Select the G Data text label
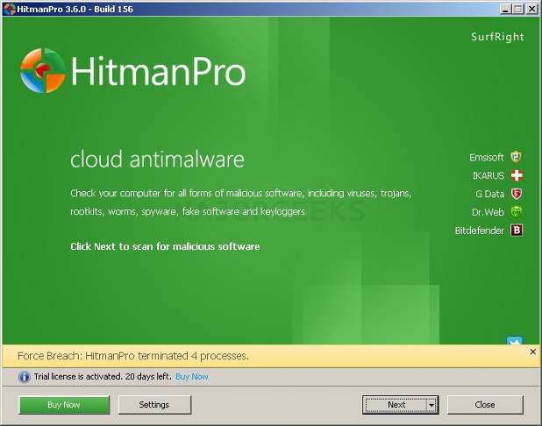Image resolution: width=542 pixels, height=426 pixels. tap(489, 195)
